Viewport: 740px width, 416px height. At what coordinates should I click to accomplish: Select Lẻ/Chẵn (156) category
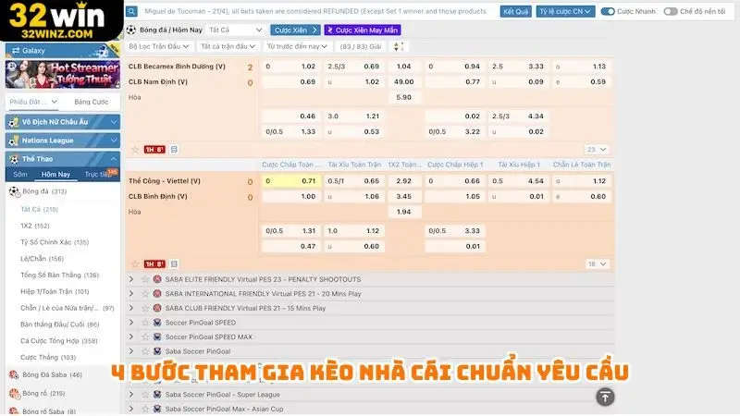point(42,259)
